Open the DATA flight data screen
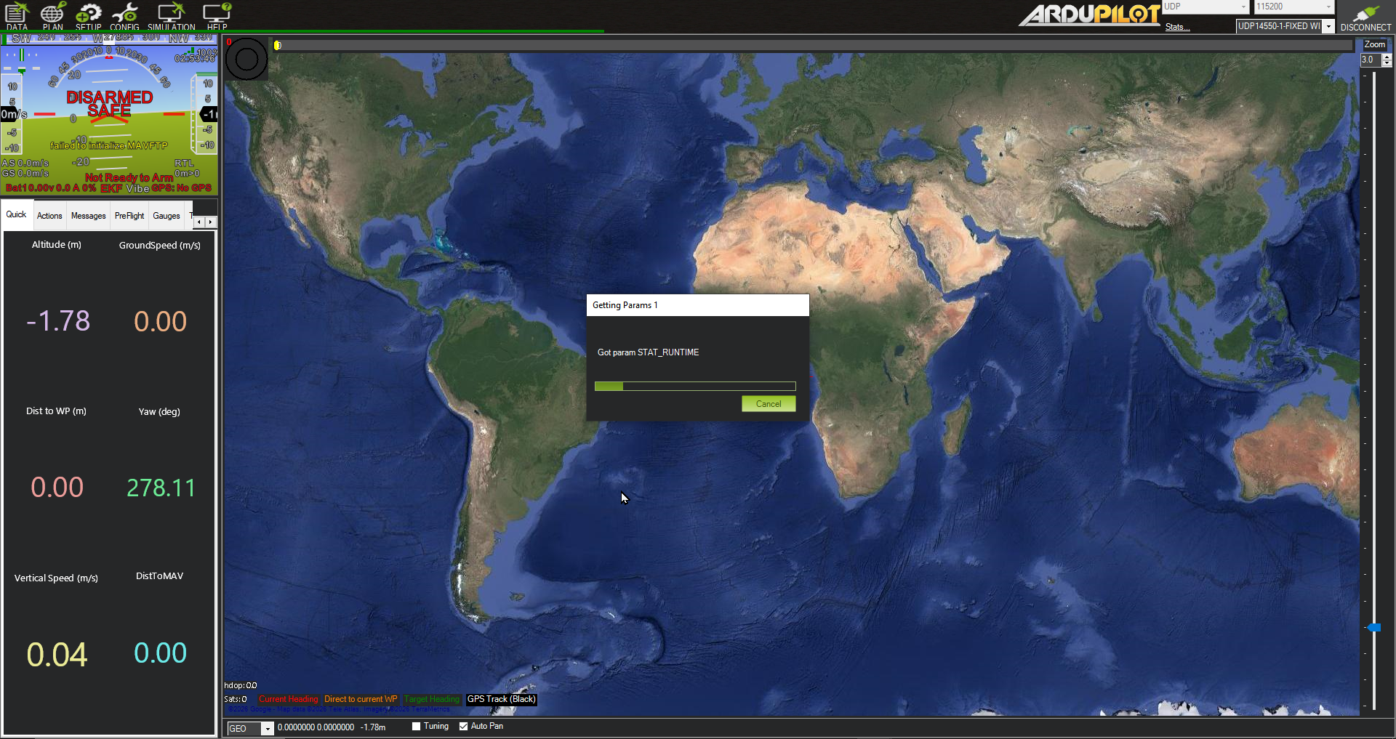1396x739 pixels. (x=17, y=16)
